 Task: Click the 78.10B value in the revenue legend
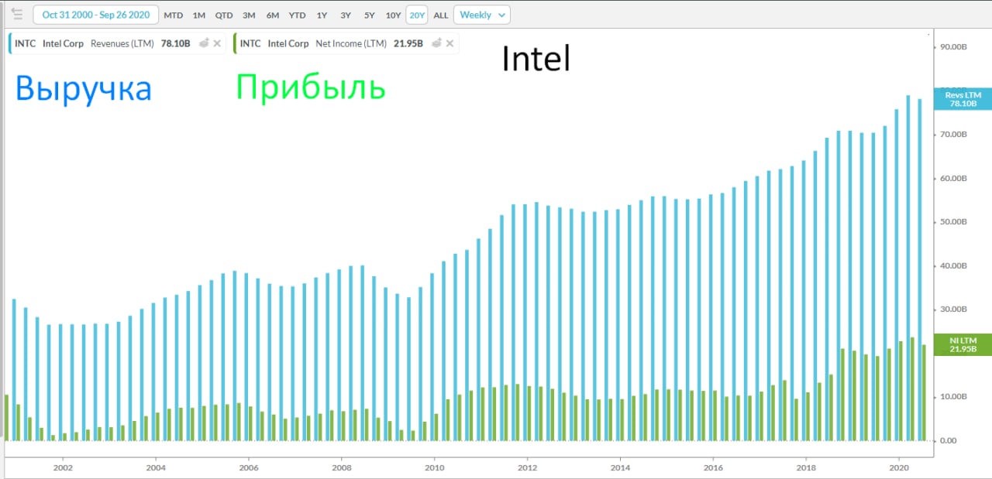pos(175,43)
